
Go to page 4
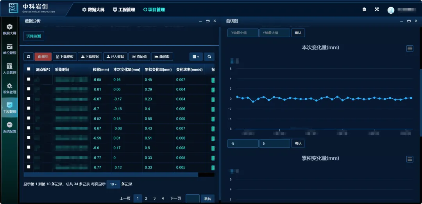point(163,199)
